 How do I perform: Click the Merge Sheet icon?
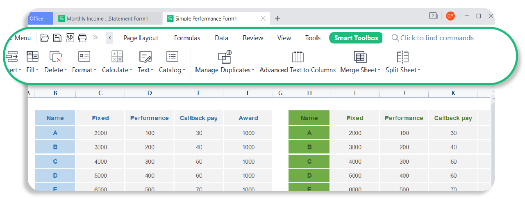(360, 57)
